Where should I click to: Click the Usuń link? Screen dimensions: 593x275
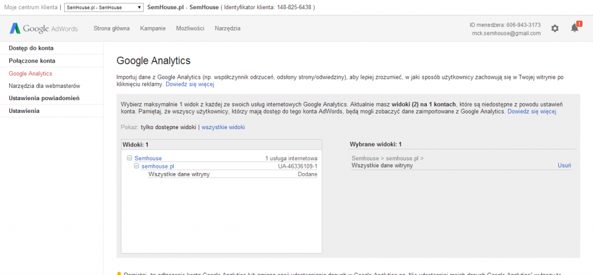click(x=564, y=166)
